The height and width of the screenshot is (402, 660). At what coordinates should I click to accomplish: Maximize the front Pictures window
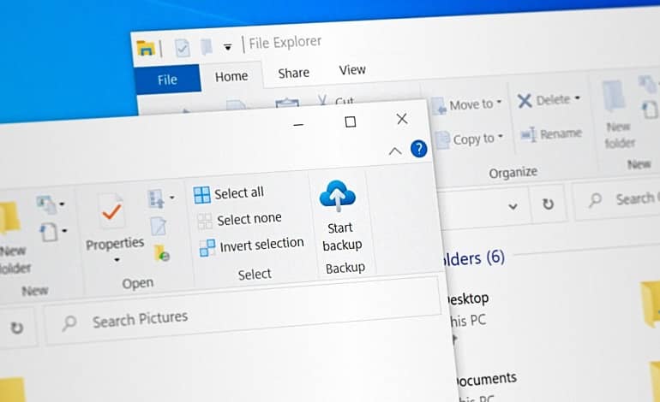click(x=351, y=121)
